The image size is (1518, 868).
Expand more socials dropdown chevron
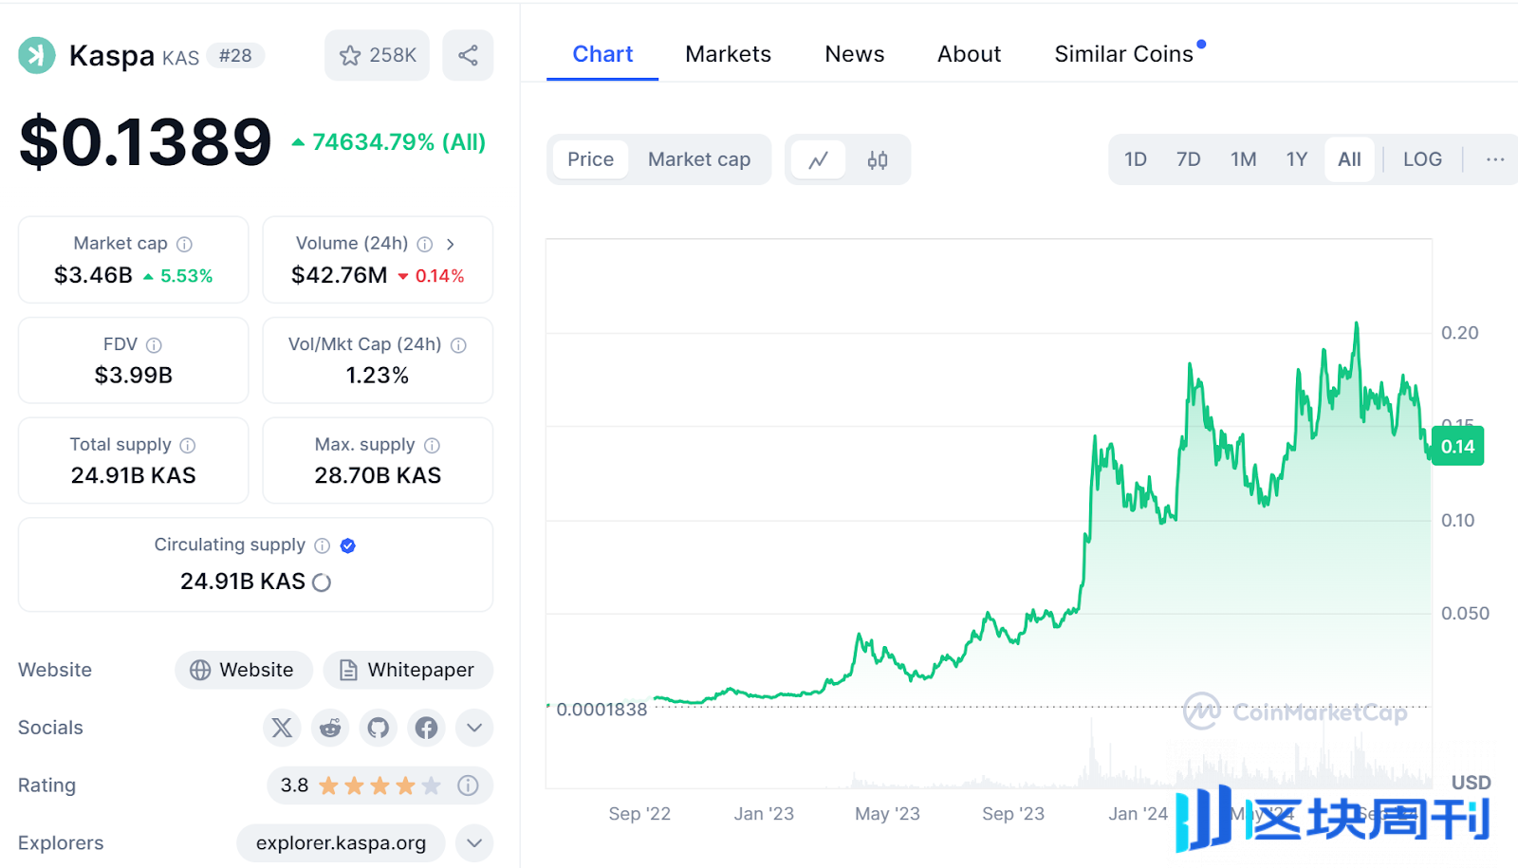[x=474, y=728]
